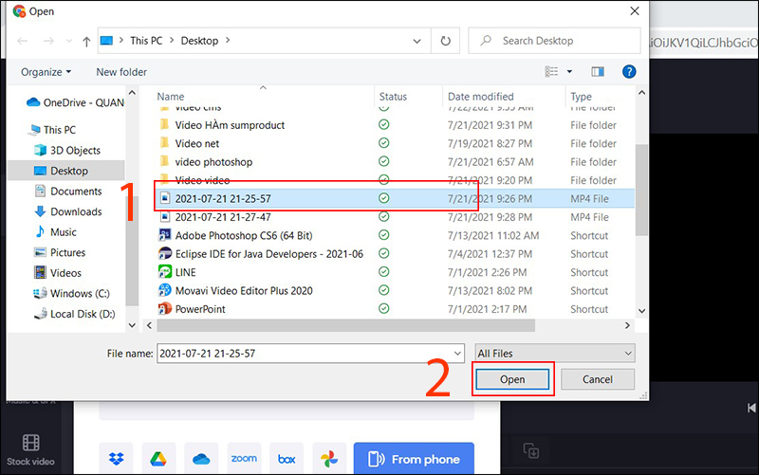Expand the File name dropdown arrow

click(x=457, y=354)
